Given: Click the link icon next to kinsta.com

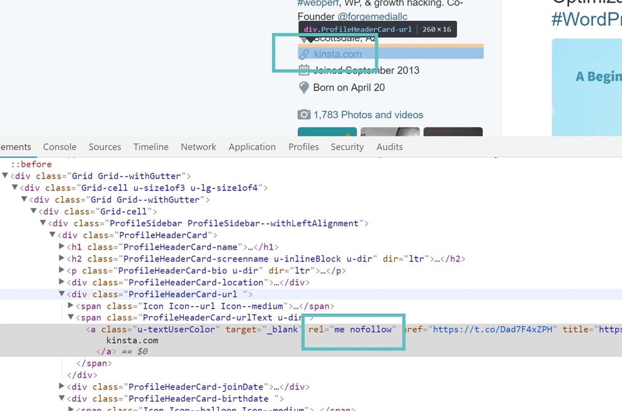Looking at the screenshot, I should tap(304, 54).
